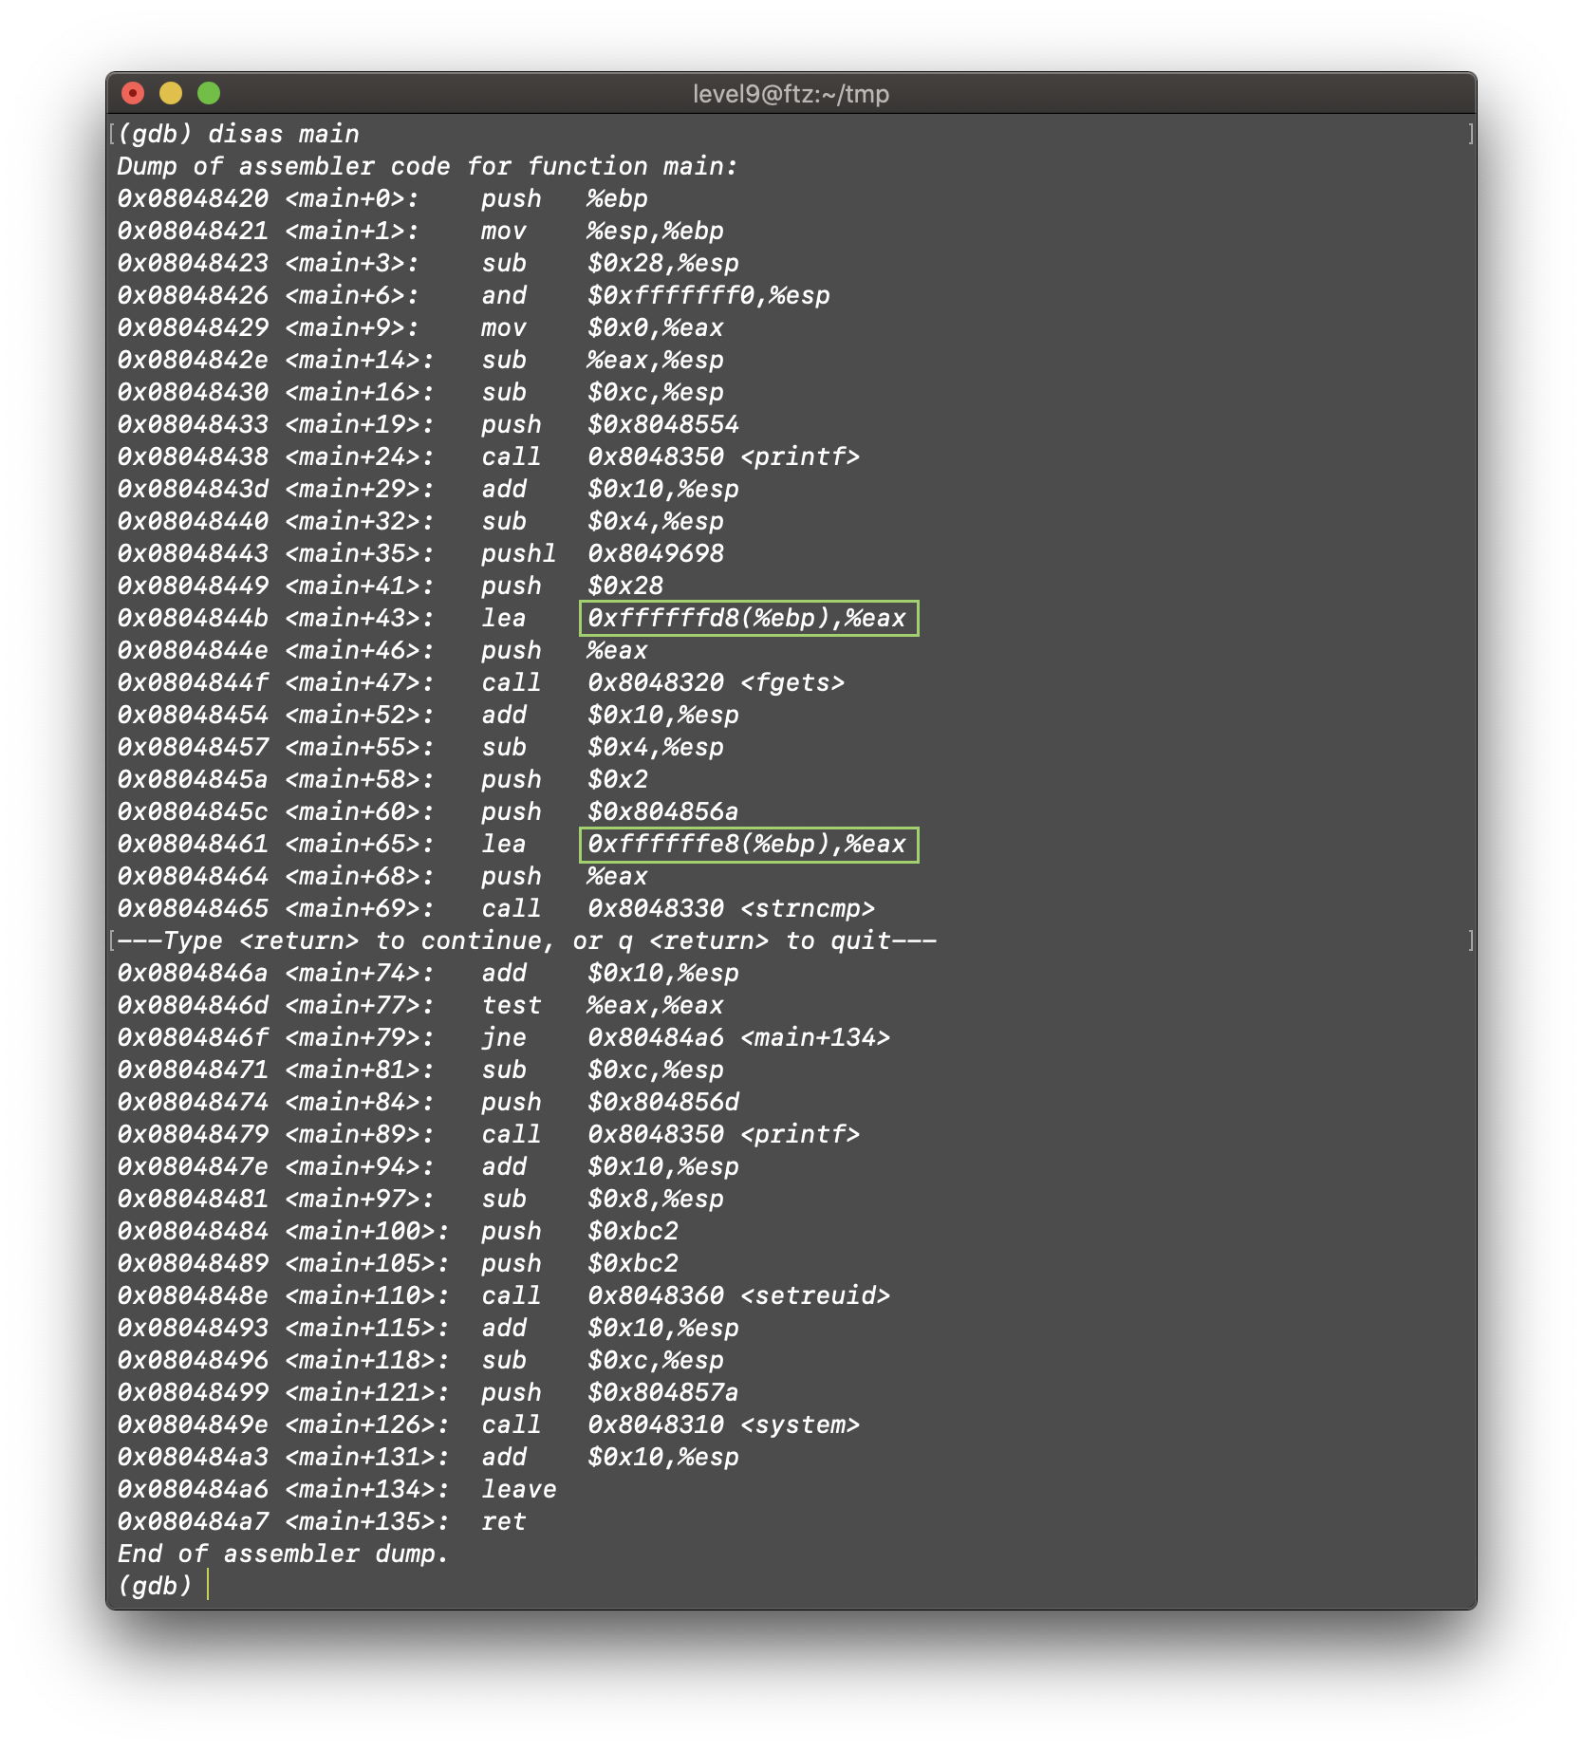Click 'mov $0x0,%eax' at main+9

click(x=602, y=327)
